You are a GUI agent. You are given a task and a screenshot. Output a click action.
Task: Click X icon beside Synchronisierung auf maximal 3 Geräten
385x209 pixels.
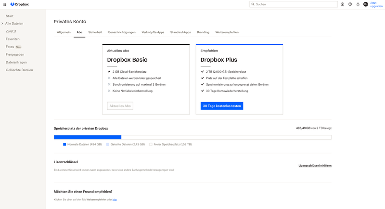coord(109,84)
